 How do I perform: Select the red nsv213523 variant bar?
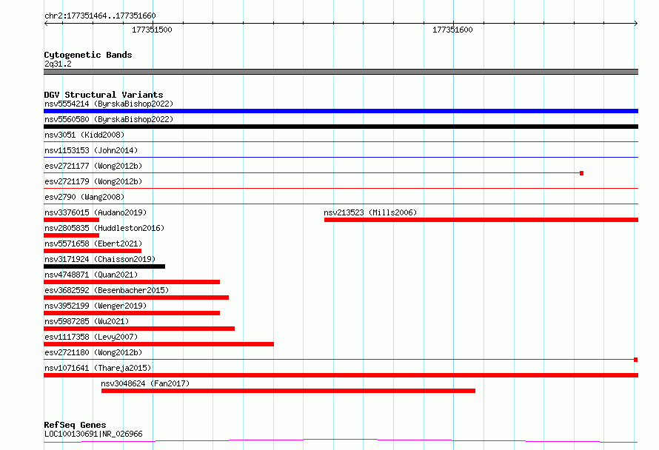tap(481, 220)
